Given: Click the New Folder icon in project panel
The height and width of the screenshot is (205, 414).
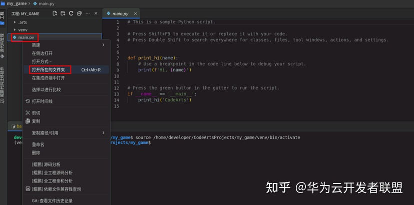Looking at the screenshot, I should coord(63,13).
